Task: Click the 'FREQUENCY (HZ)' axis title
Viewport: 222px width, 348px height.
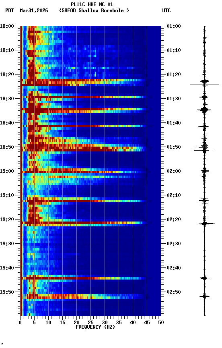Action: (95, 327)
